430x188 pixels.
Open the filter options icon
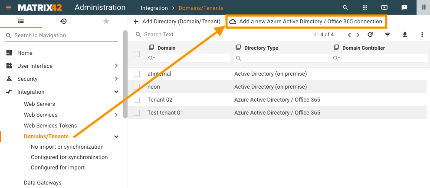click(387, 35)
